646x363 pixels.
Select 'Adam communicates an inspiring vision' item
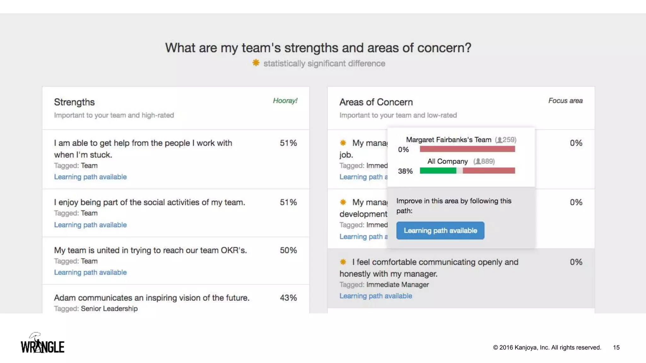pyautogui.click(x=151, y=298)
